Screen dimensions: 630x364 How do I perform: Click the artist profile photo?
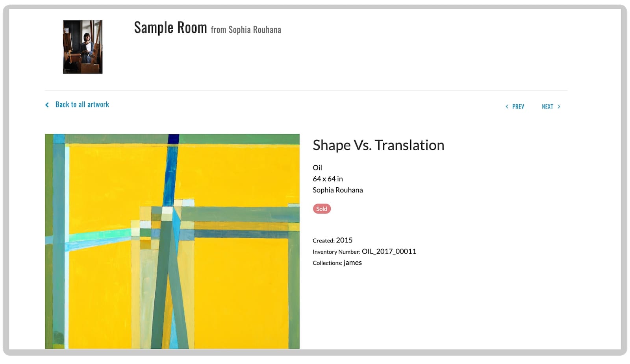pyautogui.click(x=83, y=47)
